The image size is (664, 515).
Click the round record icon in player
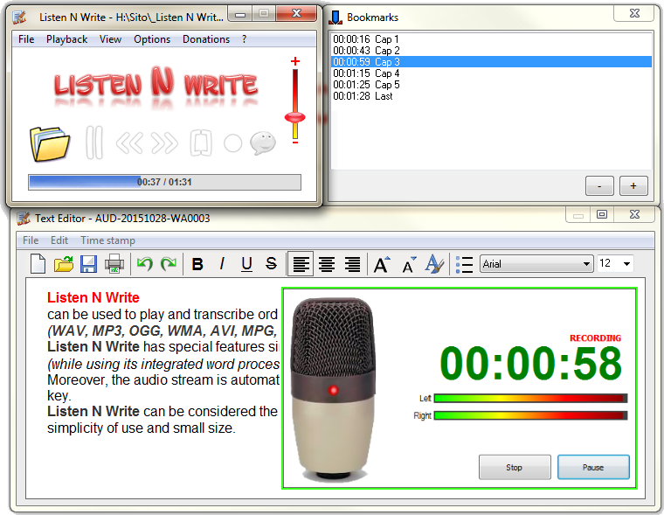[232, 143]
